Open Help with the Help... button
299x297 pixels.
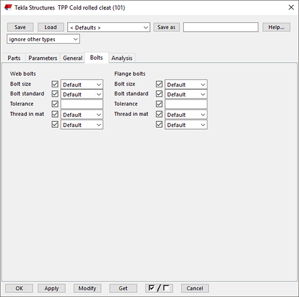[x=276, y=27]
